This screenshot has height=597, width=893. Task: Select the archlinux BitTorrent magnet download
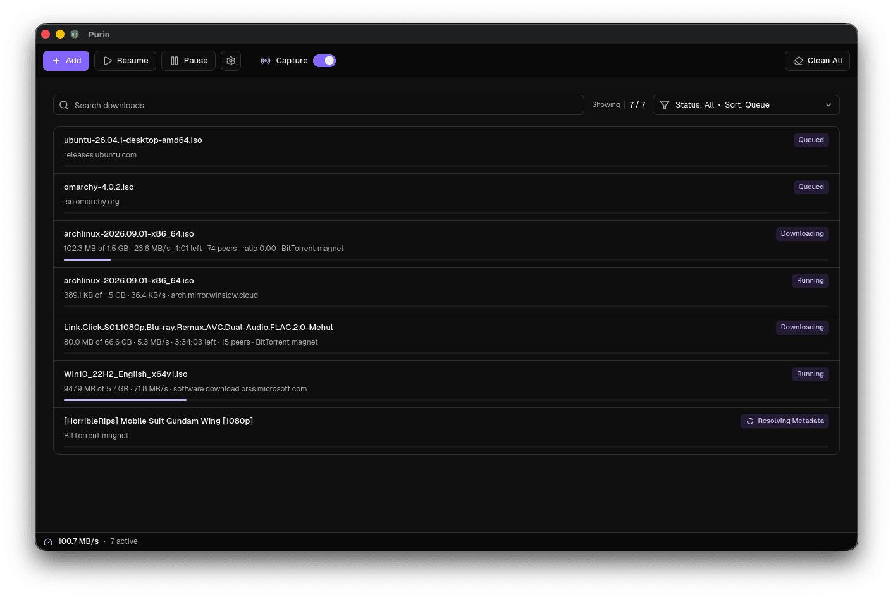(x=446, y=244)
